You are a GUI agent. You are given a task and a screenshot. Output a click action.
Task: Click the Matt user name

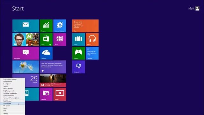191,9
